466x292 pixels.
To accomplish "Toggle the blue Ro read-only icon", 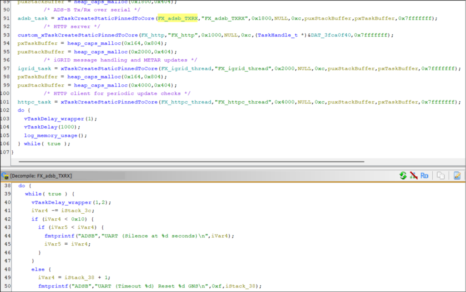I will pos(424,175).
